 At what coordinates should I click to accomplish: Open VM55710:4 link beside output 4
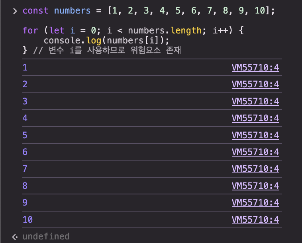tap(255, 118)
